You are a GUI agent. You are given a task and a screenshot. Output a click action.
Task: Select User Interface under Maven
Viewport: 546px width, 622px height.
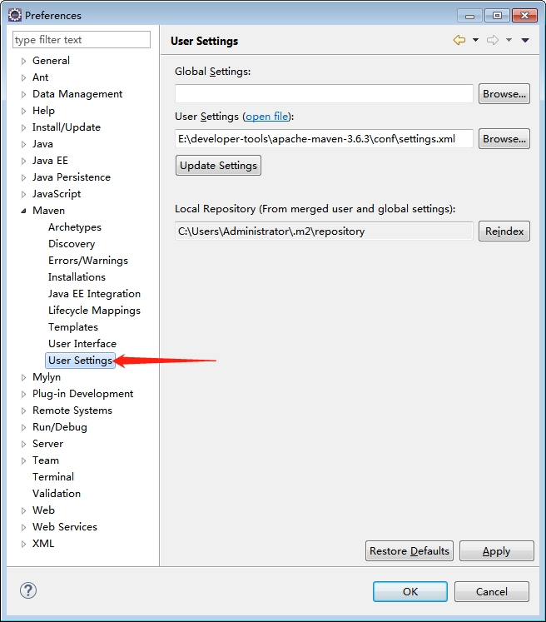point(82,344)
